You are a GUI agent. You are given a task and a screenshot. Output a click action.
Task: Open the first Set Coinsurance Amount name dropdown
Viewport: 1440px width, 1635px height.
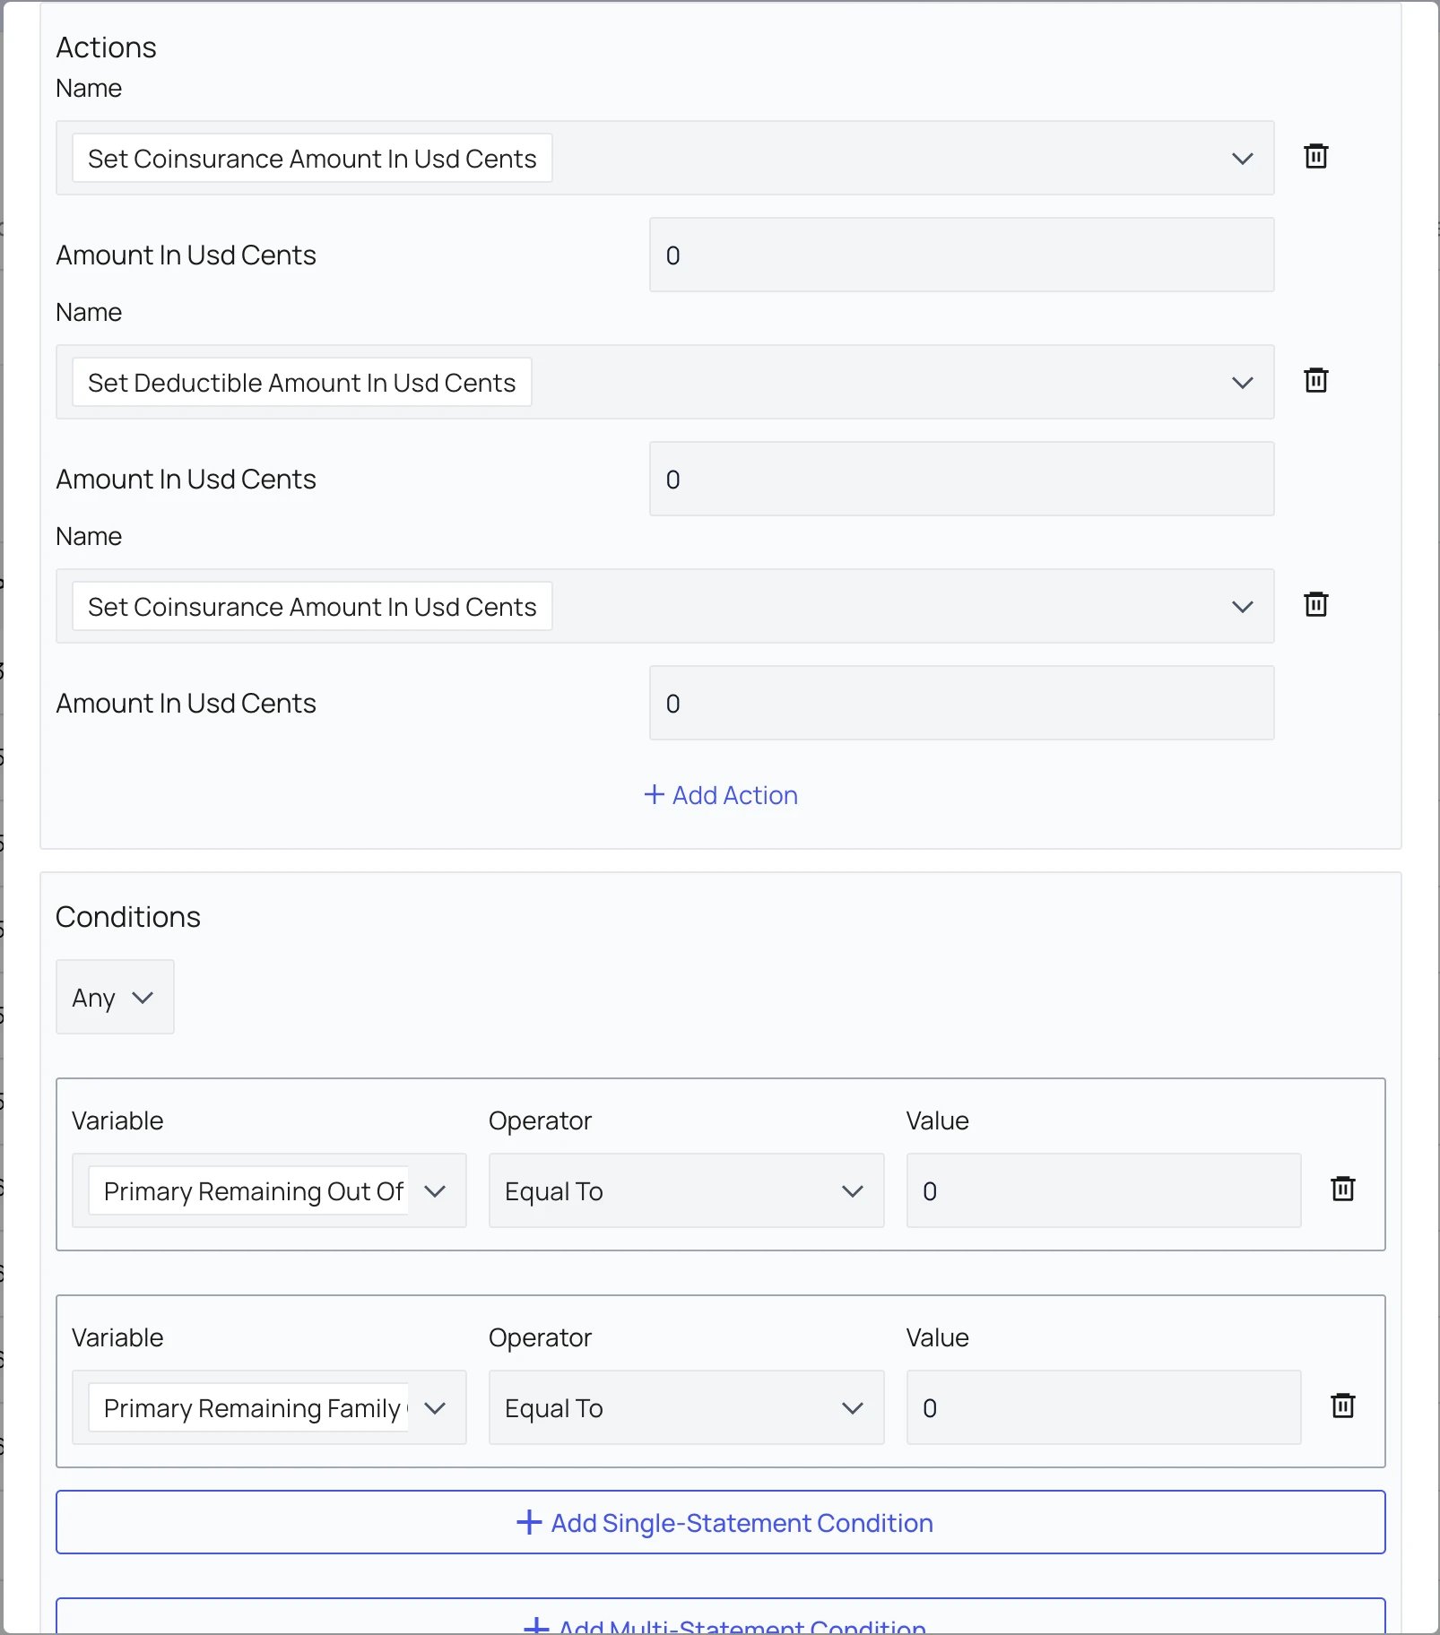tap(664, 158)
